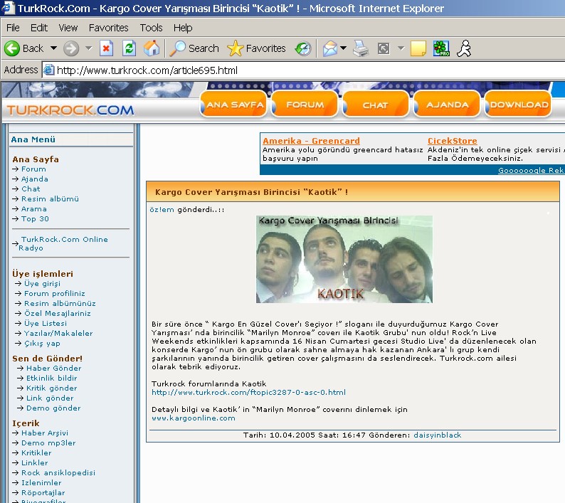Image resolution: width=565 pixels, height=503 pixels.
Task: Open the AJANDA orange tab
Action: tap(447, 105)
